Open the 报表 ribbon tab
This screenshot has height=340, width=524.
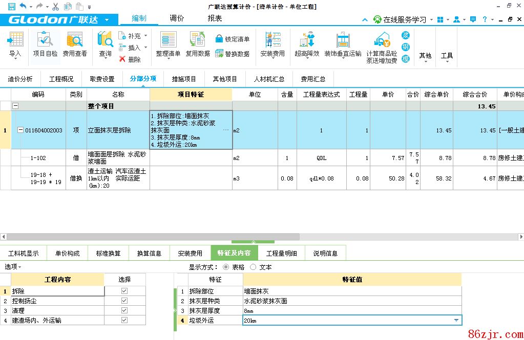click(x=215, y=18)
